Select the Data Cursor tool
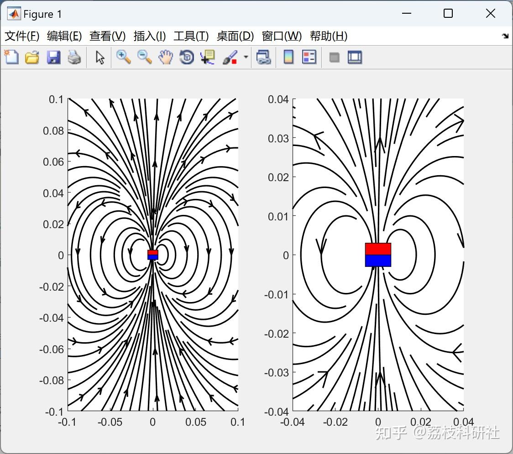 point(207,57)
